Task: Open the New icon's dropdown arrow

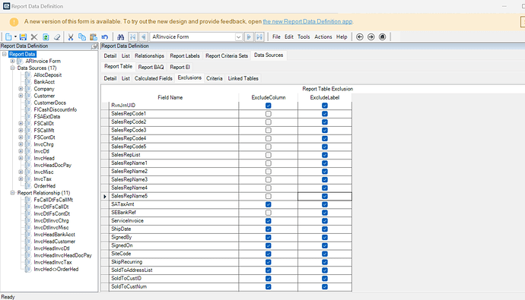Action: pos(15,36)
